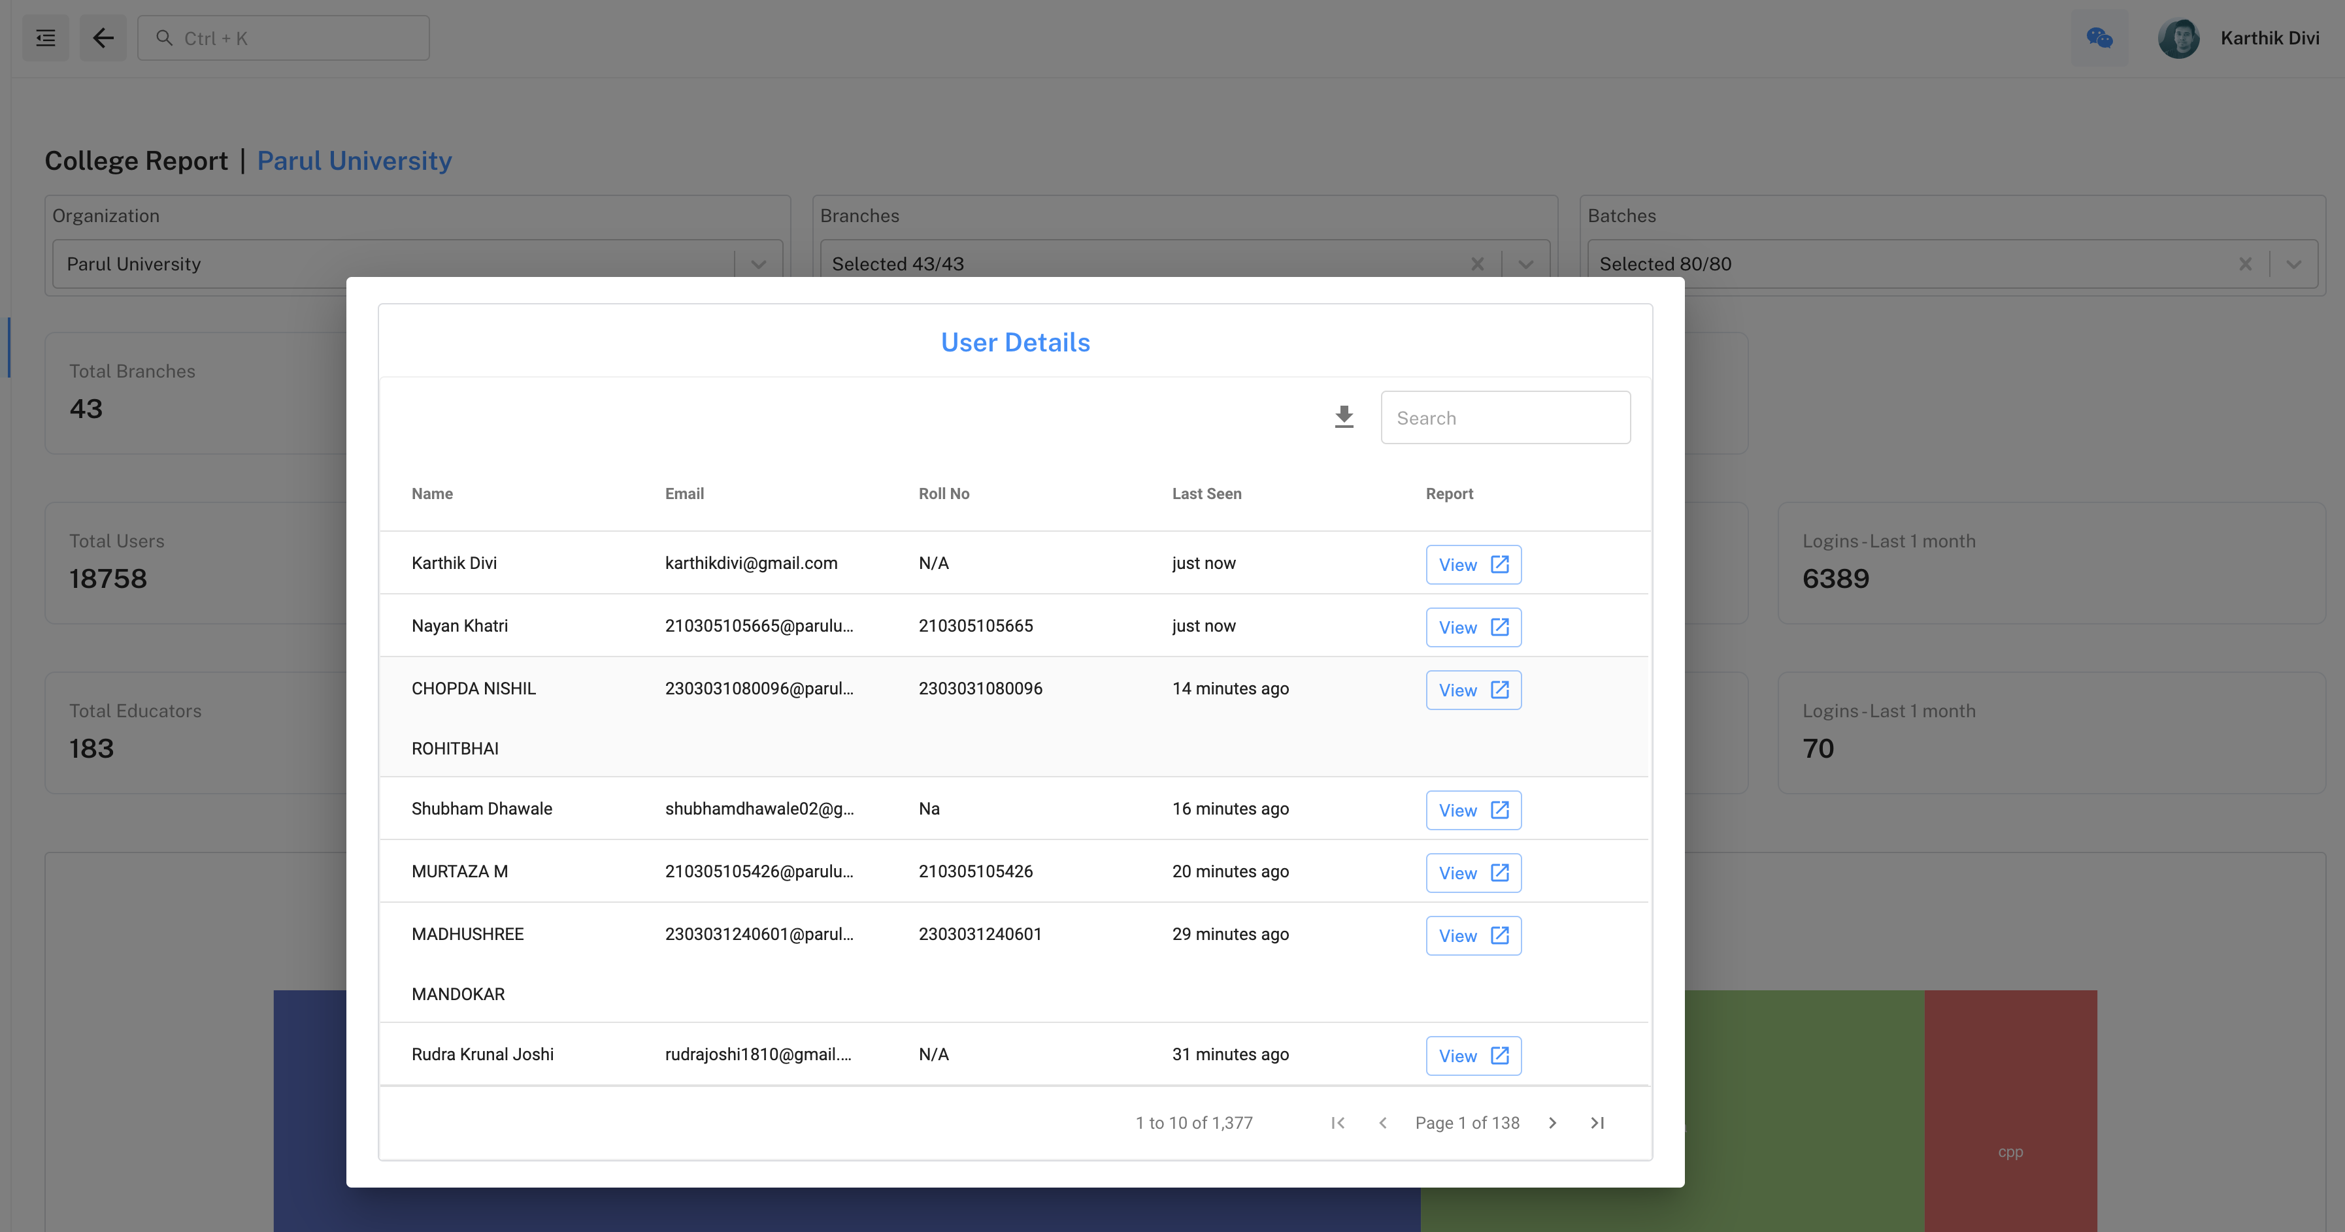Click the Ctrl + K search box
Image resolution: width=2345 pixels, height=1232 pixels.
(x=283, y=39)
